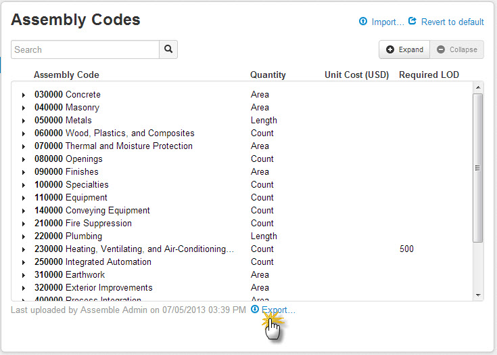
Task: Click the search magnifier icon button
Action: (168, 49)
